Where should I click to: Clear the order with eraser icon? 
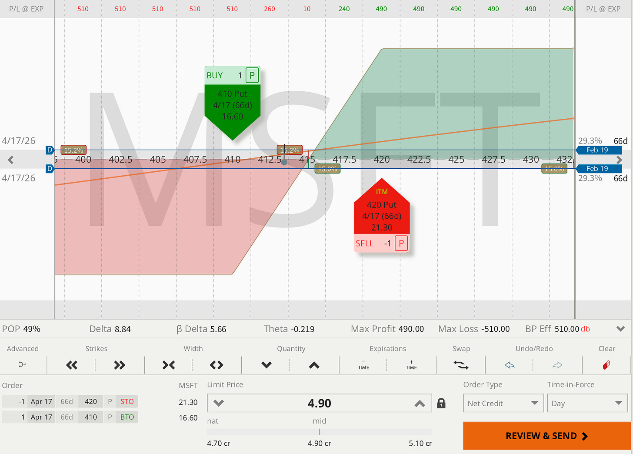(606, 365)
